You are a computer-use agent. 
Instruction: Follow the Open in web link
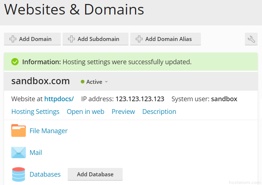click(86, 112)
